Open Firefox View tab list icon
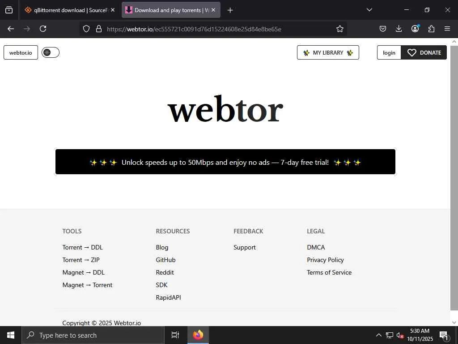 pyautogui.click(x=9, y=10)
